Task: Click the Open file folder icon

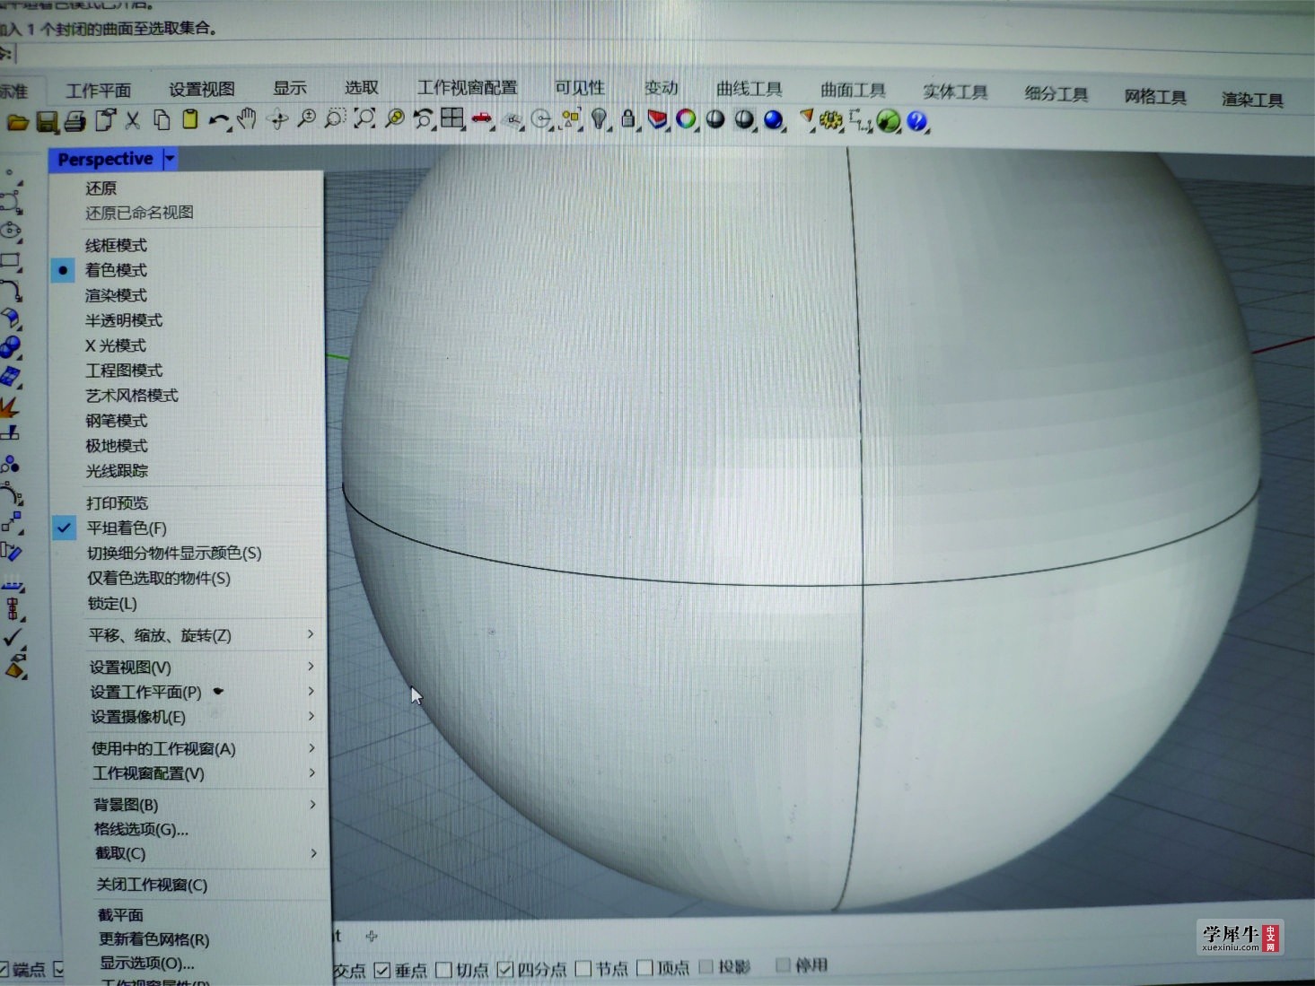Action: [x=17, y=121]
